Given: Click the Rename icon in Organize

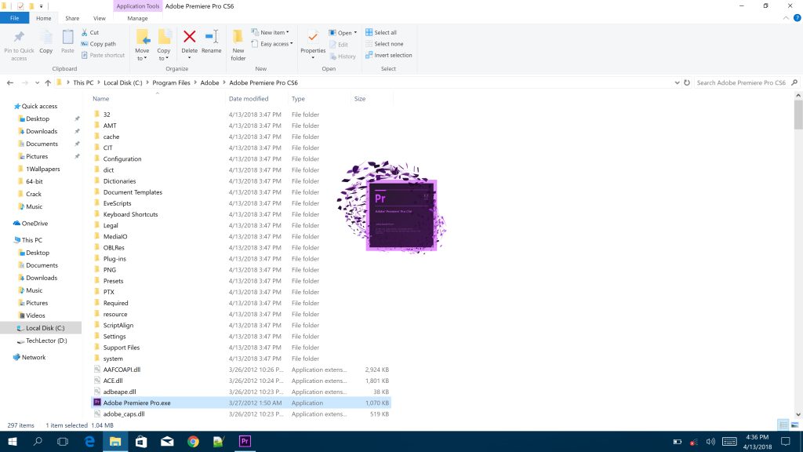Looking at the screenshot, I should pyautogui.click(x=212, y=37).
